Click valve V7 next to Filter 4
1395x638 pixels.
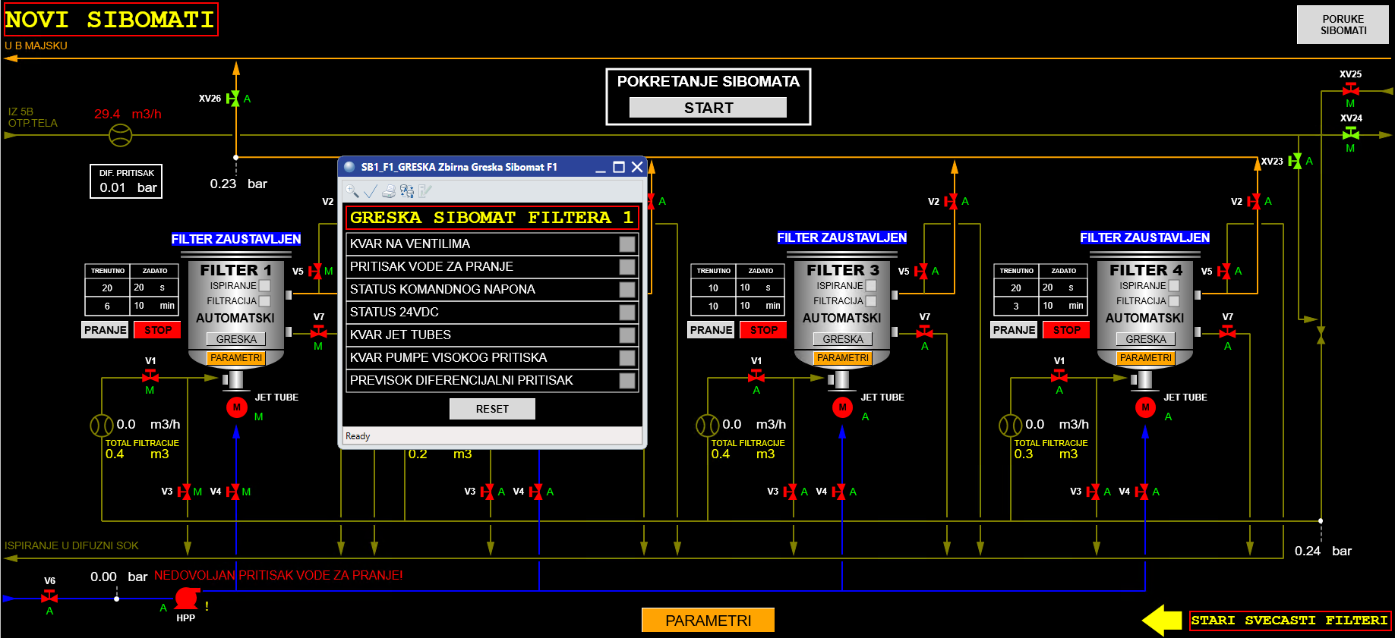1227,332
